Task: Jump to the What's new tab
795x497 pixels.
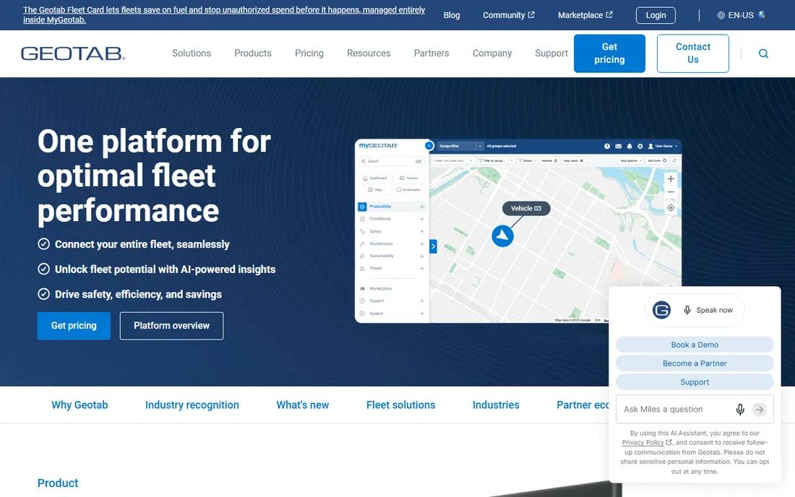Action: [x=302, y=405]
